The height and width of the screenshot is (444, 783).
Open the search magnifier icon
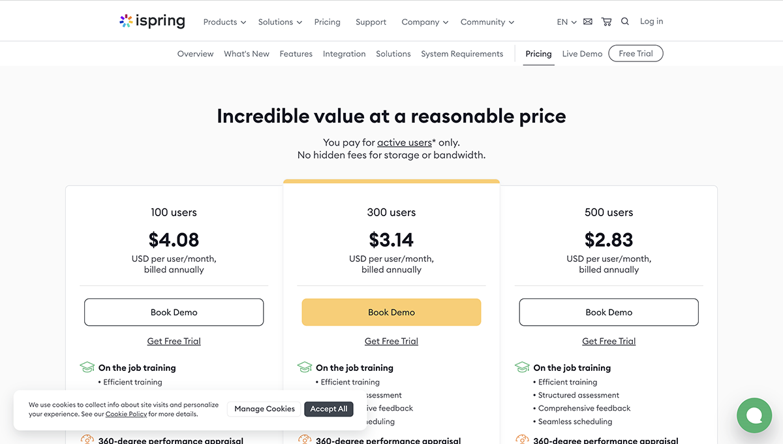(x=625, y=21)
